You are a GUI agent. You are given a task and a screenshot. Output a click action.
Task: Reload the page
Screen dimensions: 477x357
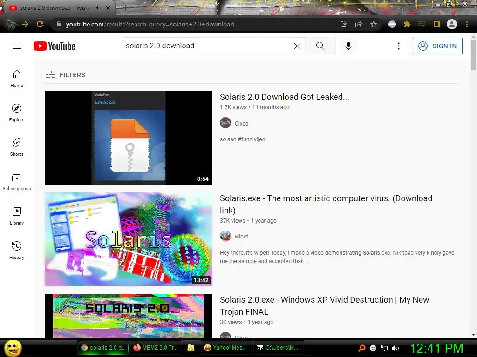[40, 24]
